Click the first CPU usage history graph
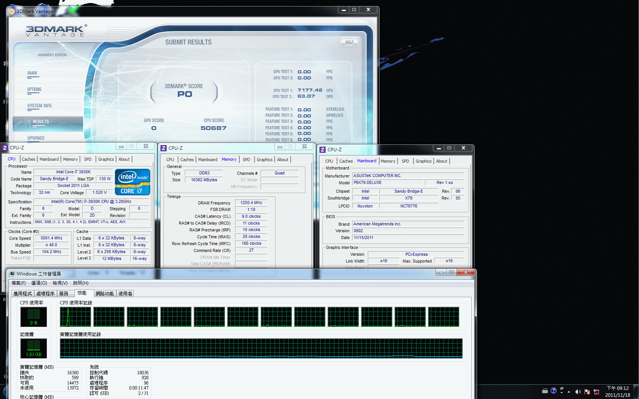Image resolution: width=639 pixels, height=399 pixels. point(75,317)
